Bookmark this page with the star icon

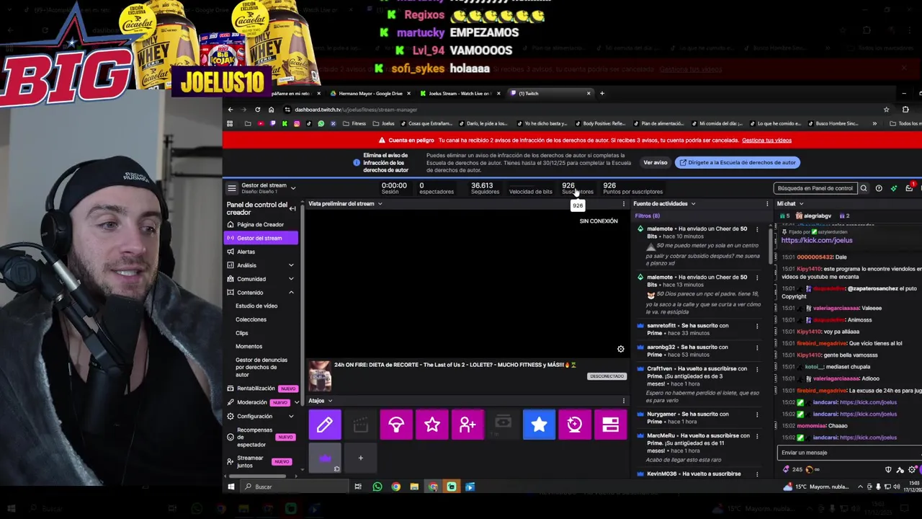tap(886, 110)
